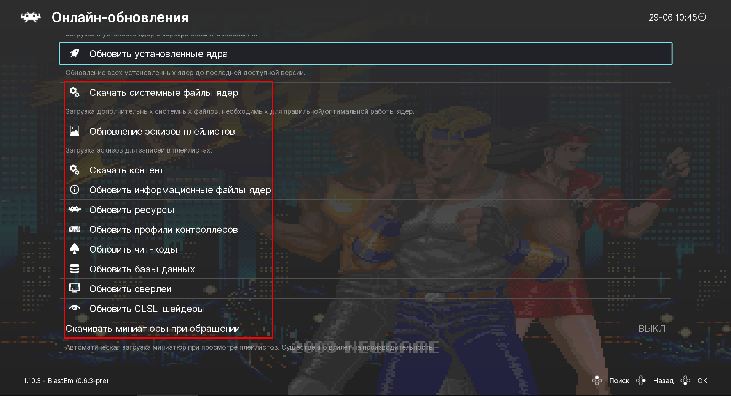The height and width of the screenshot is (396, 731).
Task: Click the Назад button label
Action: 663,380
